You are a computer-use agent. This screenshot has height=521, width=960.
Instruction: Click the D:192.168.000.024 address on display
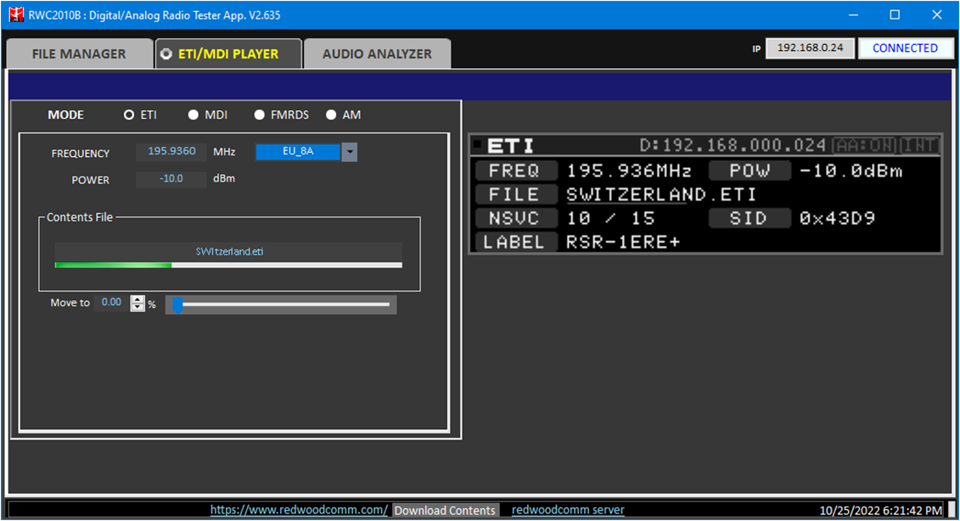pos(733,146)
